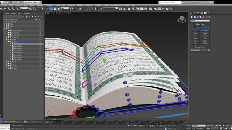Open the named selection sets dropdown
Image resolution: width=232 pixels, height=130 pixels.
(x=111, y=9)
